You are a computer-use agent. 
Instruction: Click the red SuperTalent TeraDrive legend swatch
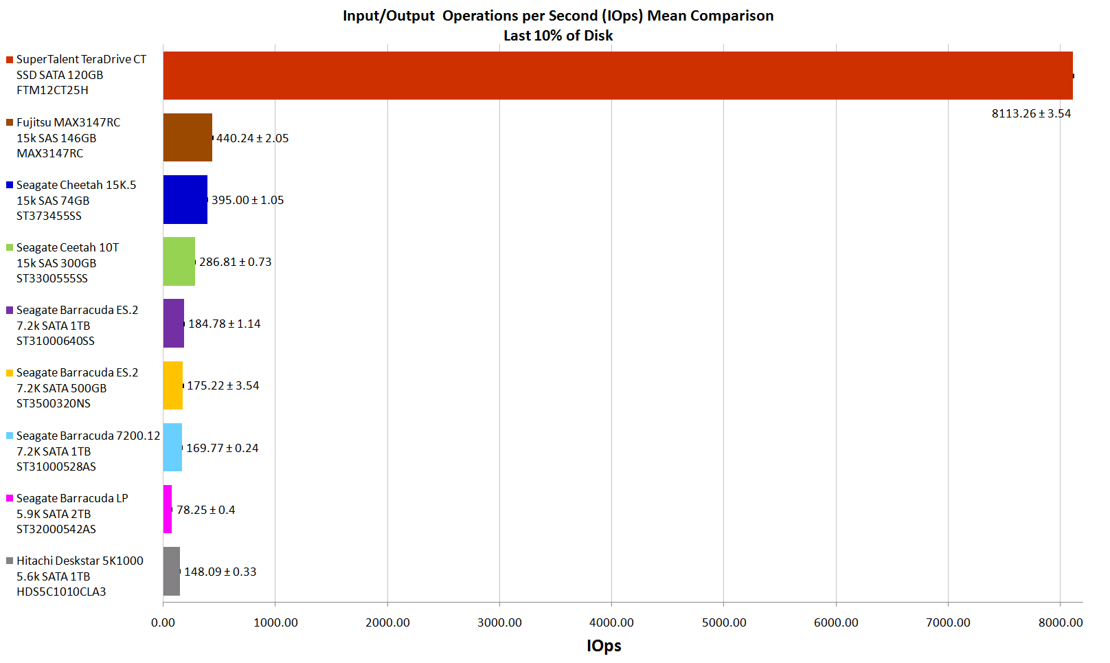tap(10, 60)
